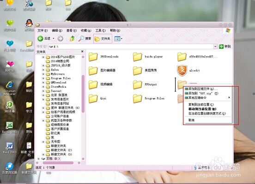The image size is (255, 184).
Task: Open the 查看(V) menu
Action: (72, 30)
